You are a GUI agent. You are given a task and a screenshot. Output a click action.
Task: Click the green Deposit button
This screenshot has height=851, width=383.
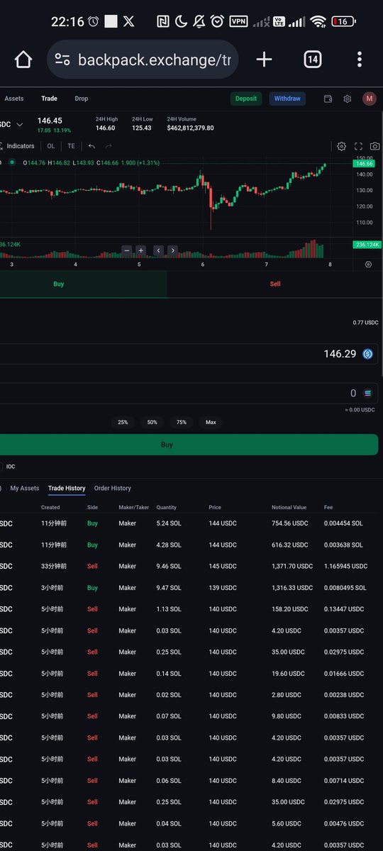246,99
